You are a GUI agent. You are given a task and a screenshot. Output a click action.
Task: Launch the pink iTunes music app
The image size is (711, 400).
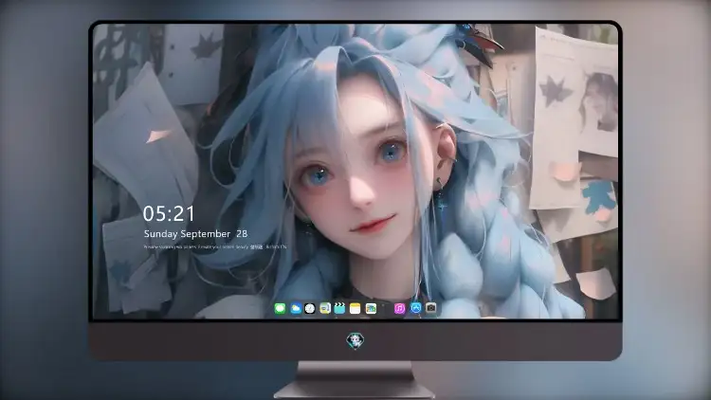[399, 309]
